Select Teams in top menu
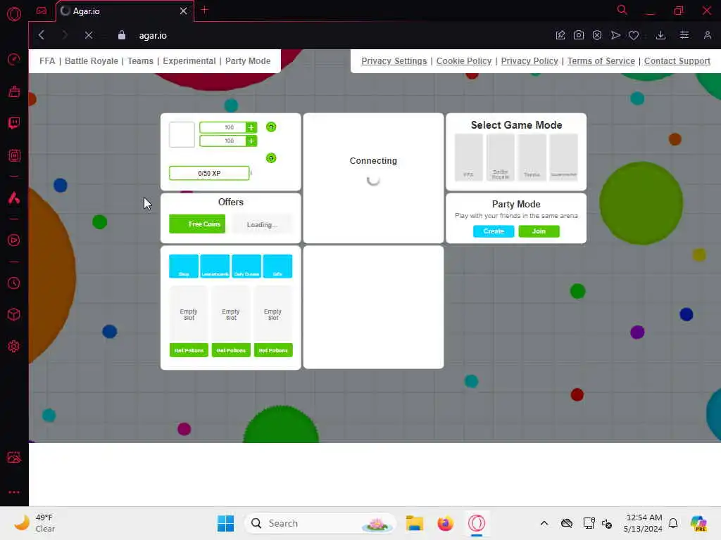Image resolution: width=721 pixels, height=540 pixels. pyautogui.click(x=140, y=61)
